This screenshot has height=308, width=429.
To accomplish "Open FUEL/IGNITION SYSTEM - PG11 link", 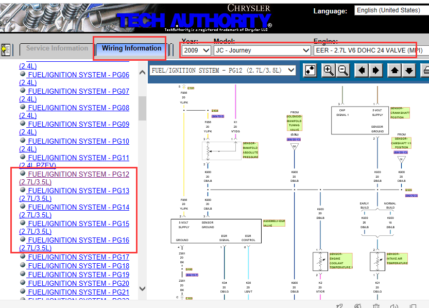I will click(74, 161).
